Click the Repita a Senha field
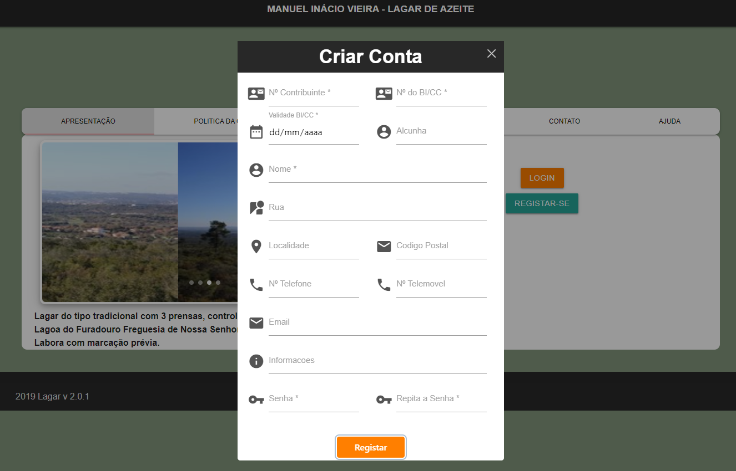The image size is (736, 471). pyautogui.click(x=441, y=400)
